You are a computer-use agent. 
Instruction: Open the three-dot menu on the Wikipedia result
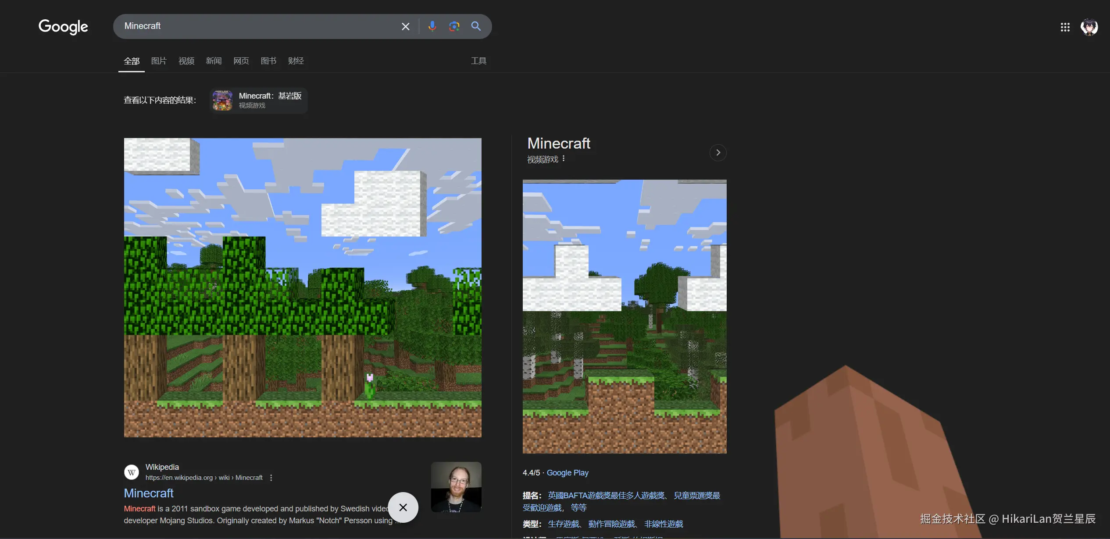click(x=271, y=478)
